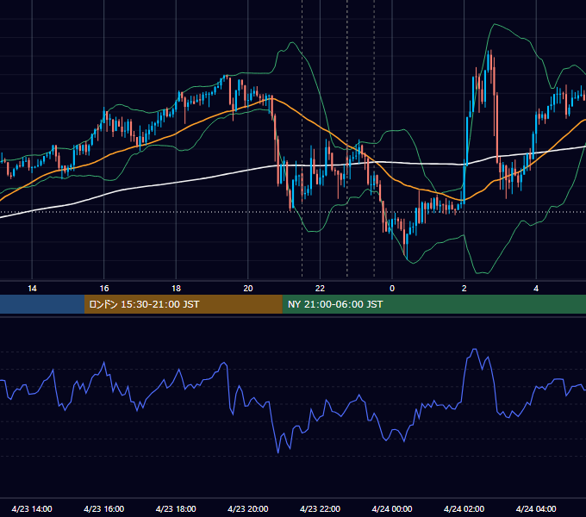Click the 14 hour label on chart axis

click(32, 289)
